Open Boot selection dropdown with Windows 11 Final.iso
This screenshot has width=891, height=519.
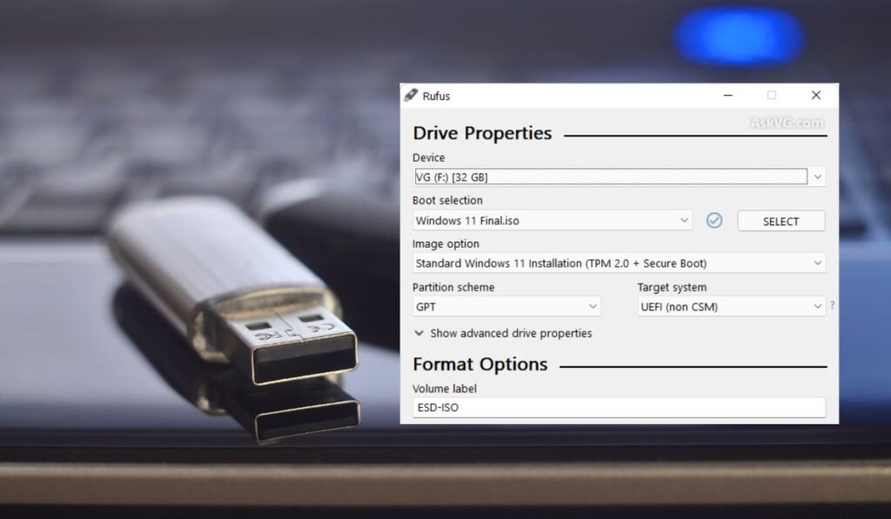[x=552, y=221]
